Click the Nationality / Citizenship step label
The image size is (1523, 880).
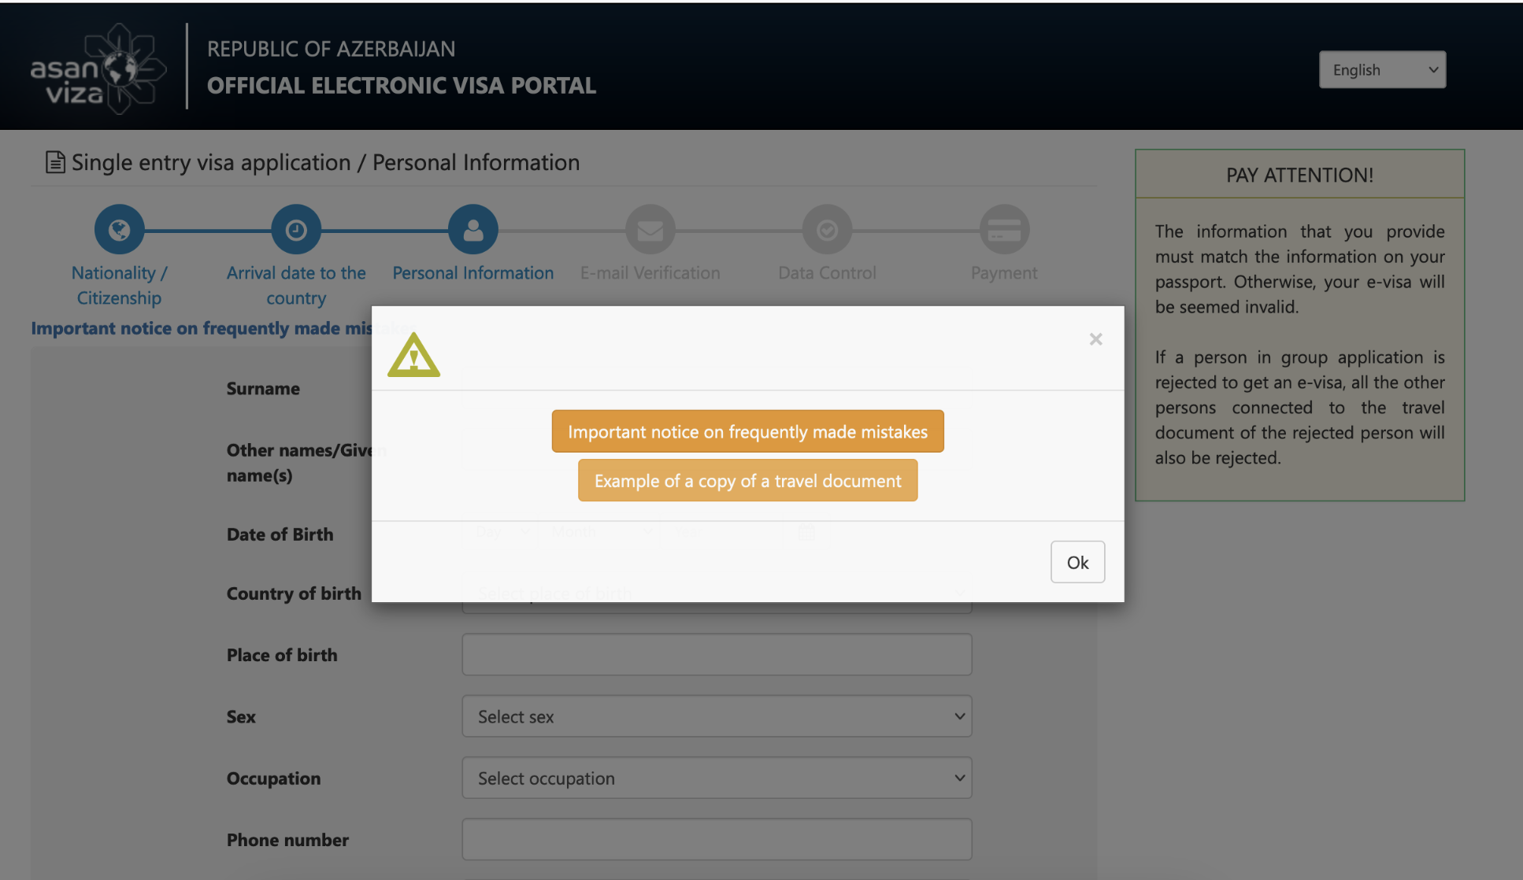coord(119,285)
